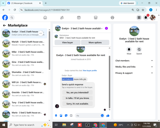This screenshot has width=160, height=128.
Task: Send a thumbs-up like
Action: tap(108, 116)
